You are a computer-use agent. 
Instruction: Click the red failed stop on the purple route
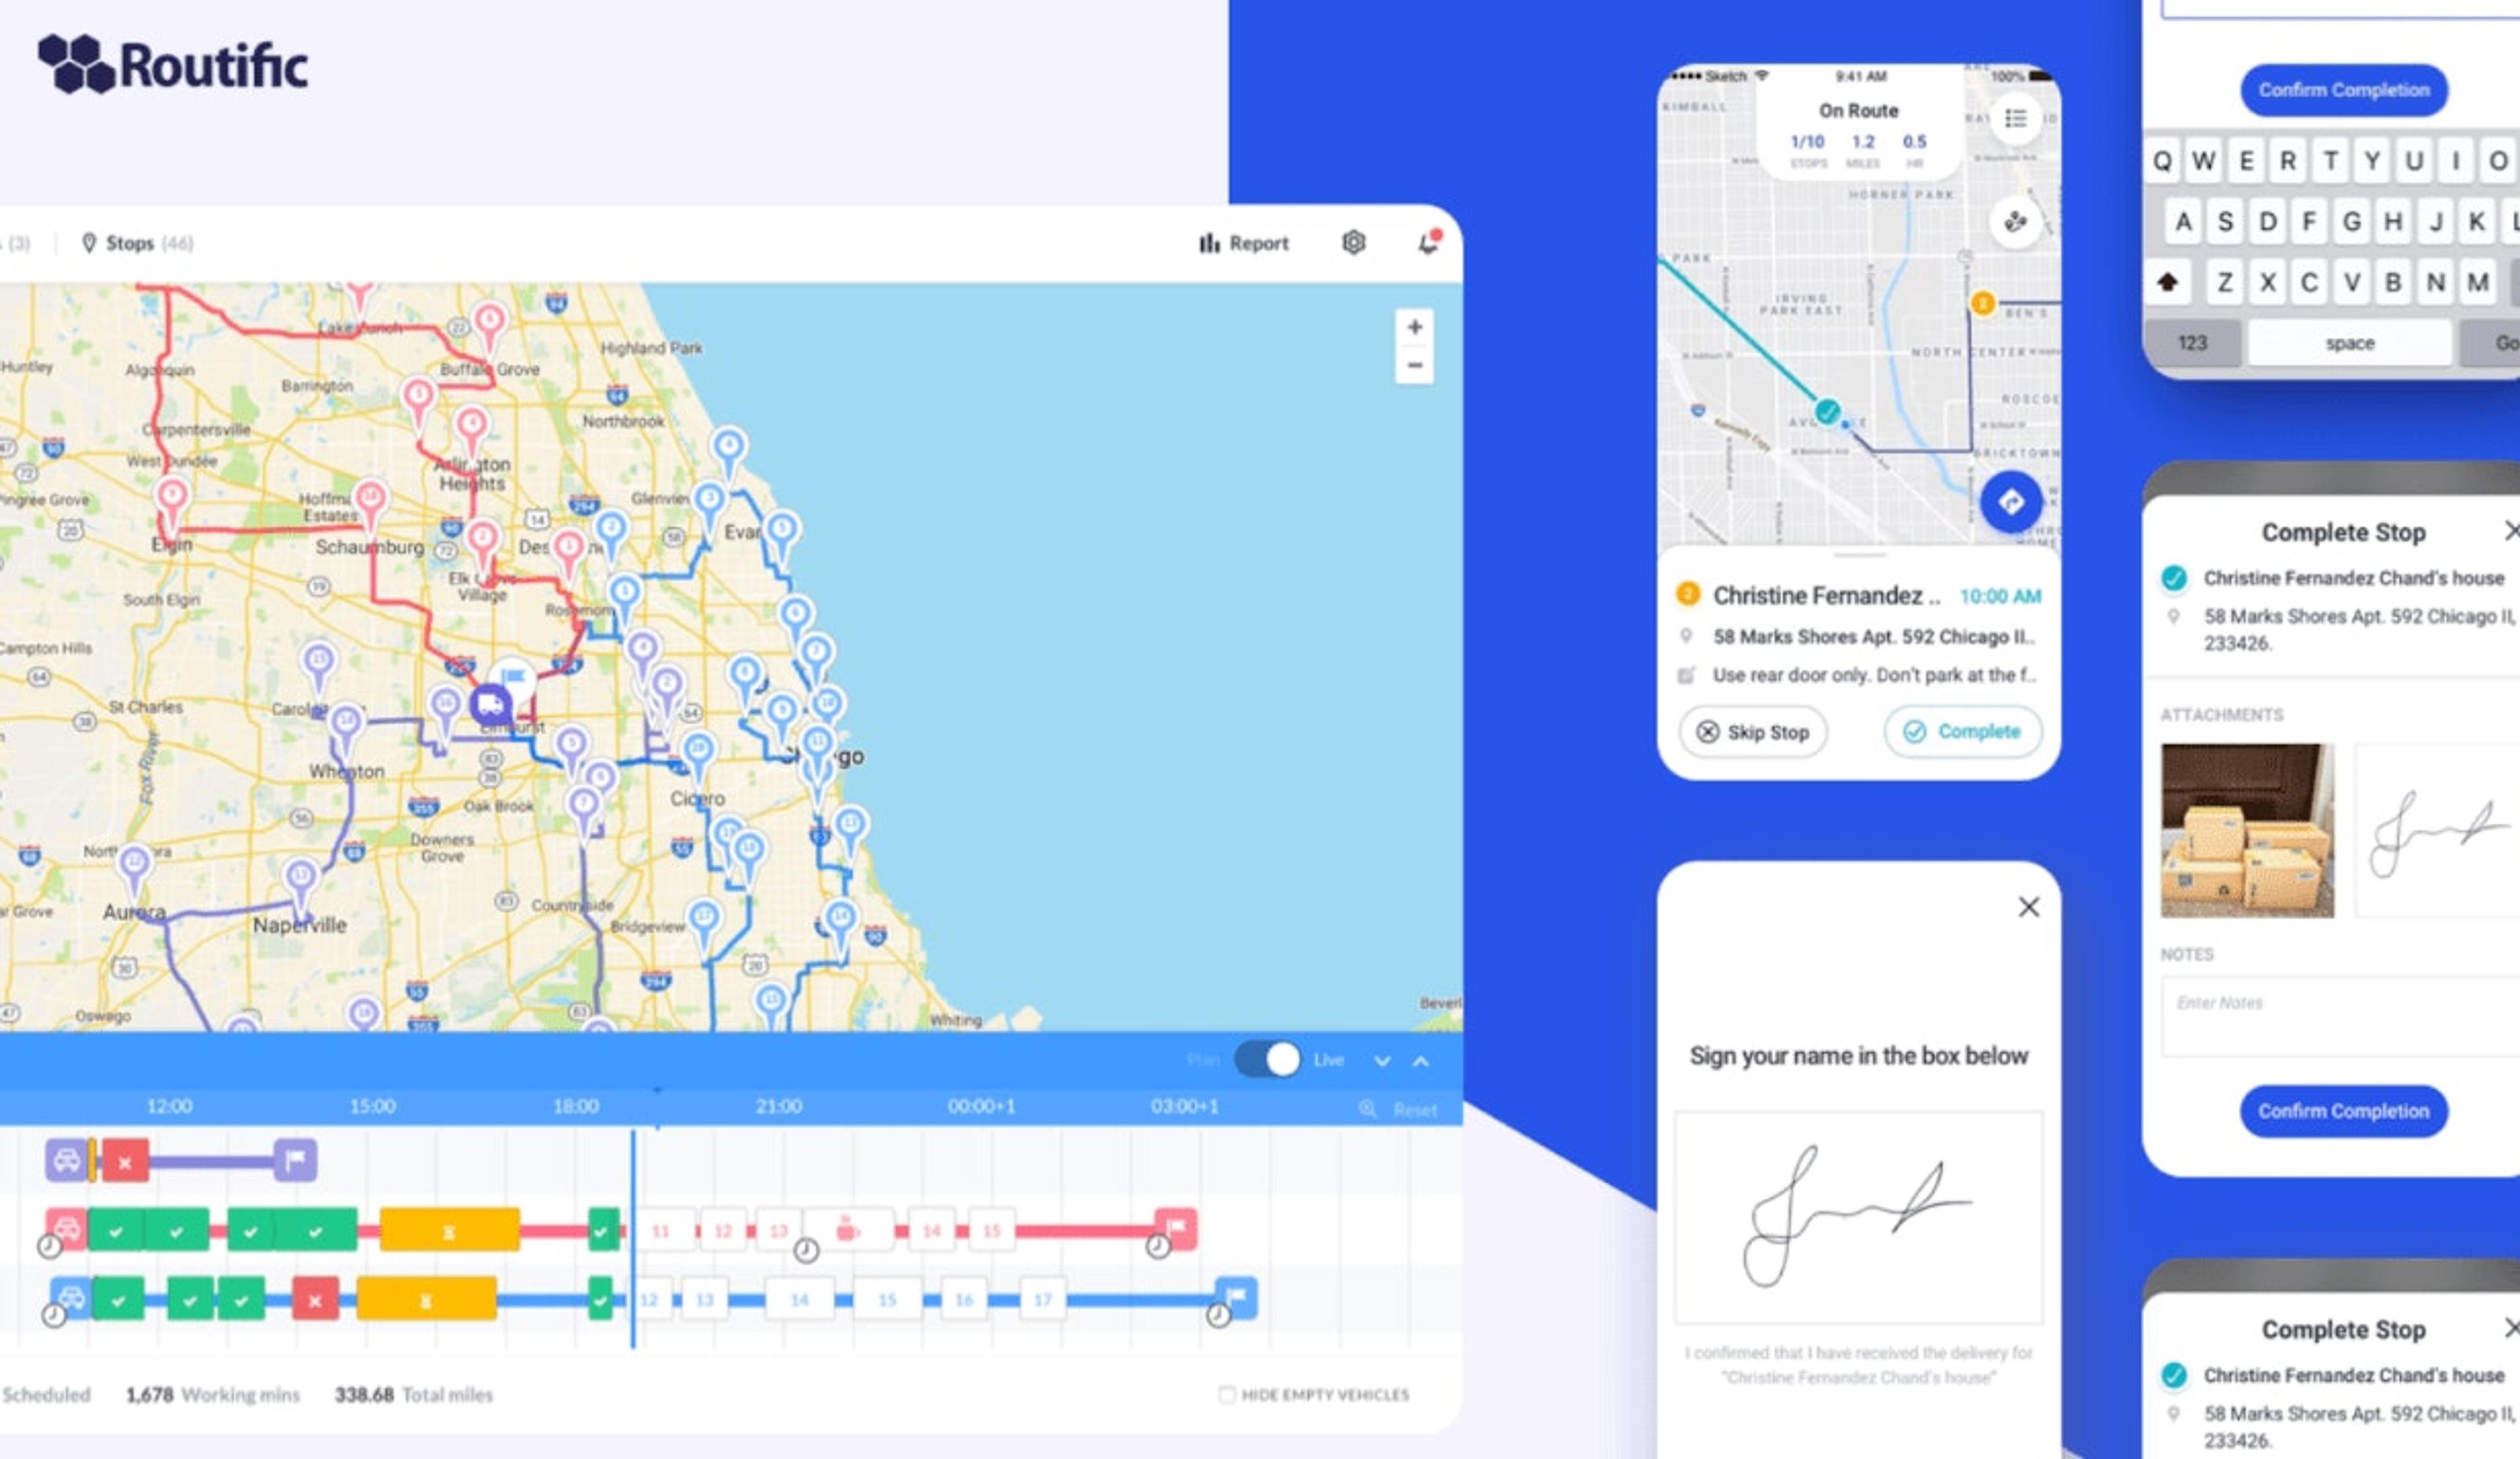tap(125, 1161)
